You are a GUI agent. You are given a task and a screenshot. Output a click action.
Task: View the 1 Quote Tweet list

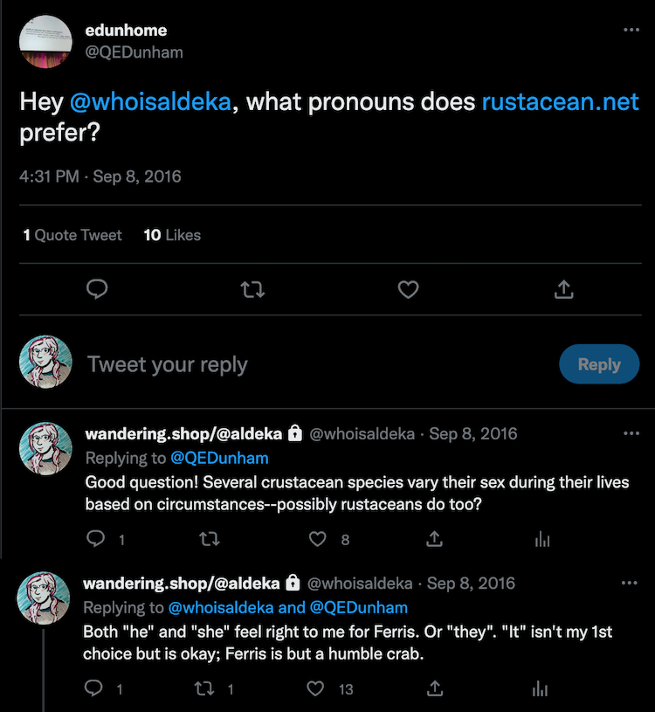coord(72,235)
